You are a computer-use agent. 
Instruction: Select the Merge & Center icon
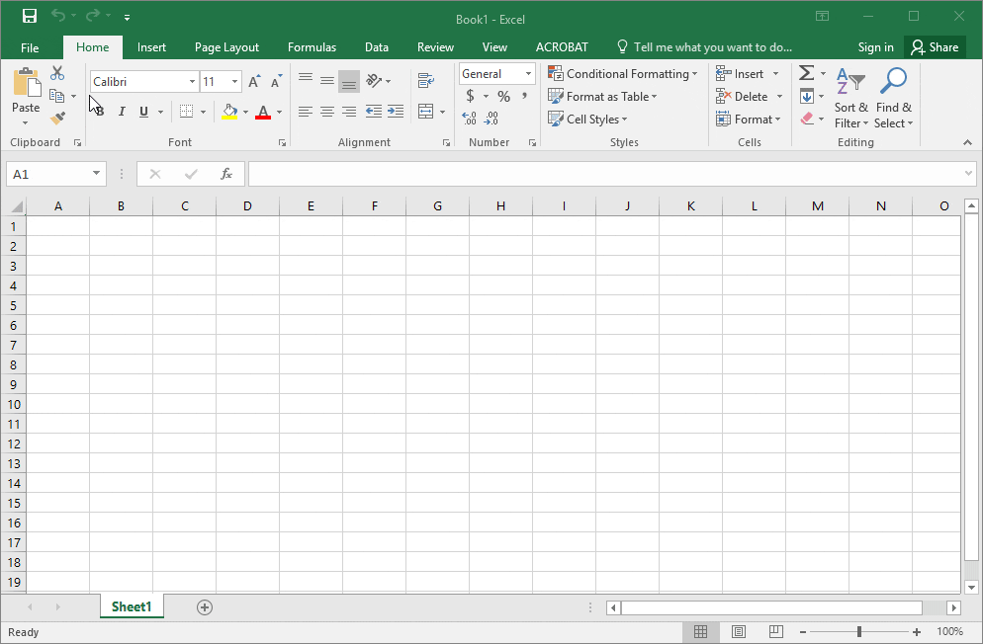pos(425,112)
